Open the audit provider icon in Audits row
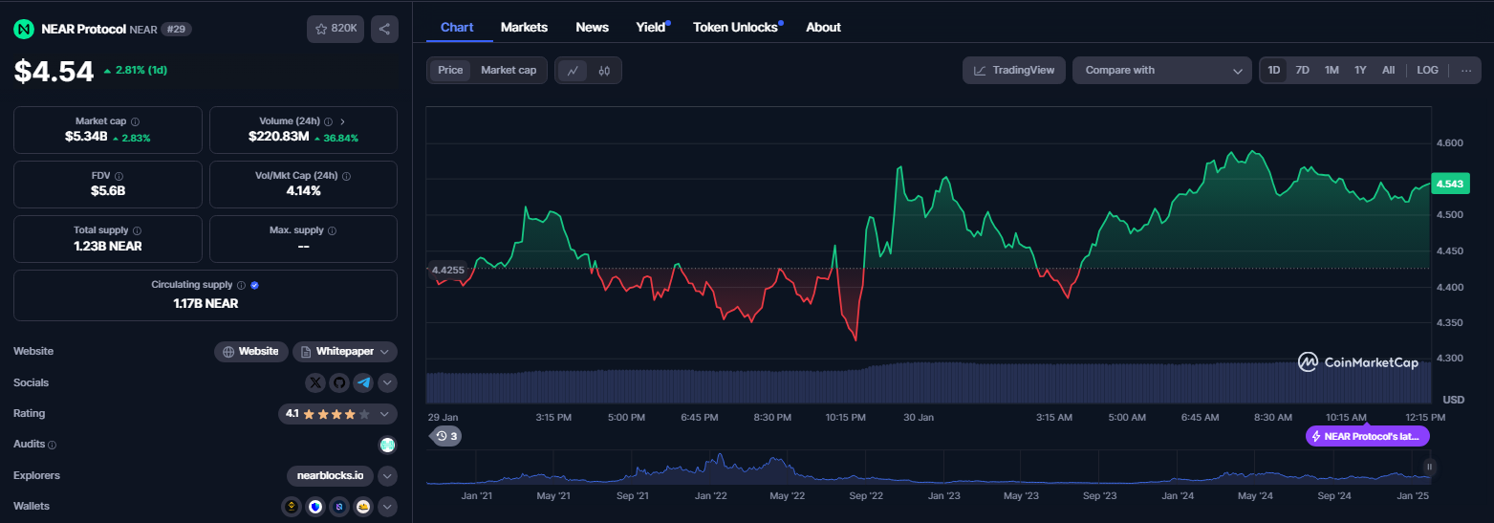 [387, 445]
